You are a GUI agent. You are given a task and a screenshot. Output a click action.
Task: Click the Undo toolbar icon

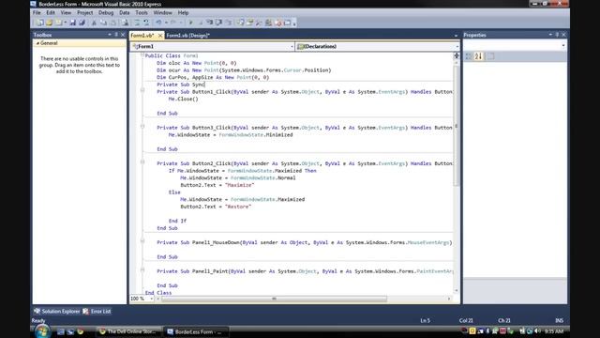[x=157, y=23]
